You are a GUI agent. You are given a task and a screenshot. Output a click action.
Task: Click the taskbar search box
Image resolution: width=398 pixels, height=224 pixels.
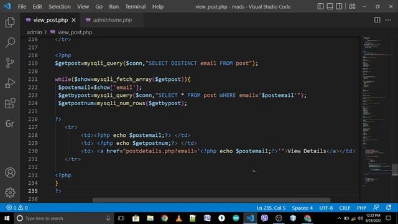(64, 218)
